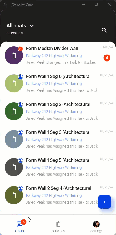Viewport: 116px width, 235px height.
Task: Open Form Wall 1 Seg 3 chat title
Action: pos(58,132)
